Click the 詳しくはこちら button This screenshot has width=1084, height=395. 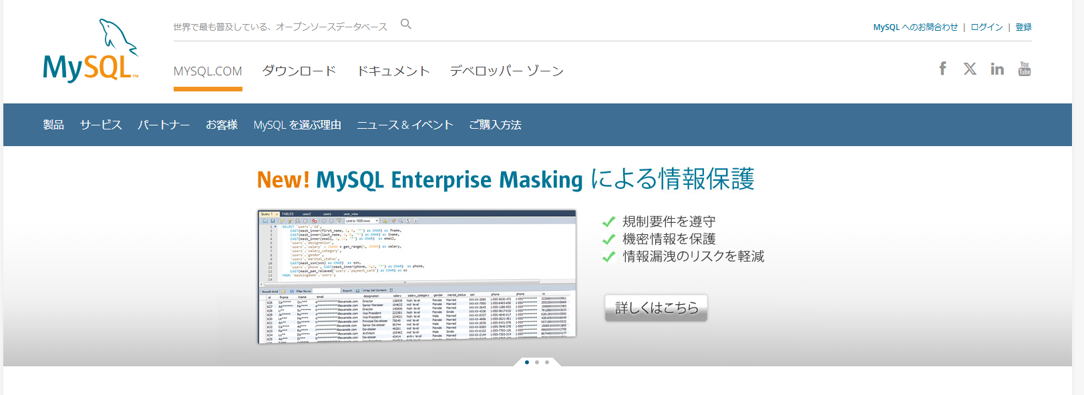point(656,308)
